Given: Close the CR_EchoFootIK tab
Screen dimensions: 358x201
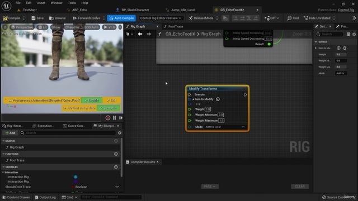Looking at the screenshot, I should 257,10.
